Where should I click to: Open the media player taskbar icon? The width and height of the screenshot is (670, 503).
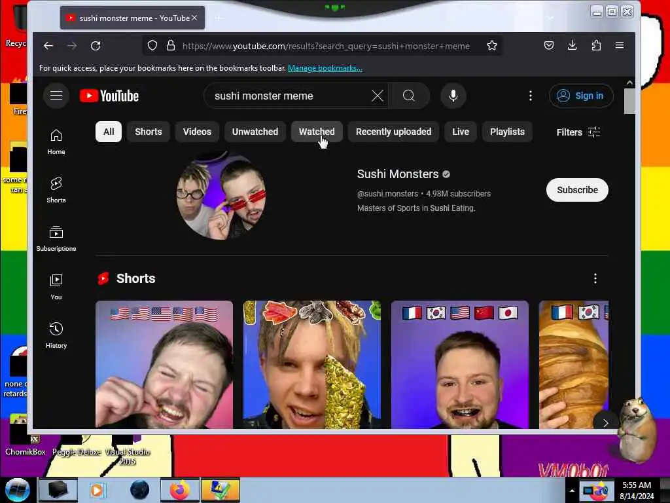(x=97, y=490)
